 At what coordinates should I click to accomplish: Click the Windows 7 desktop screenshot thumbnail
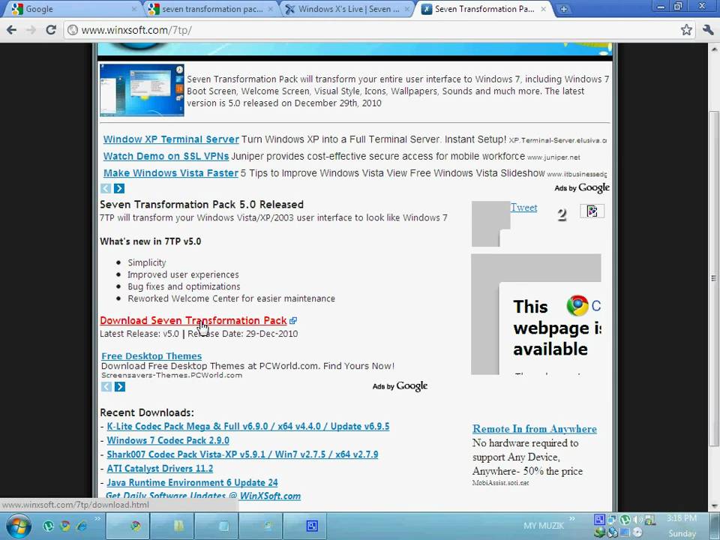pyautogui.click(x=142, y=90)
